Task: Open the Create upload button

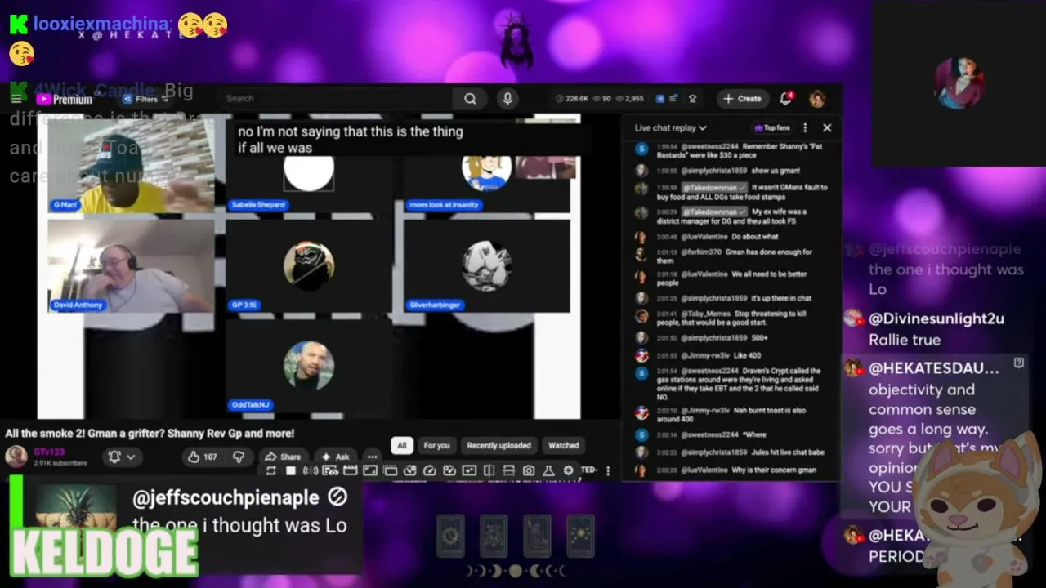Action: (742, 98)
